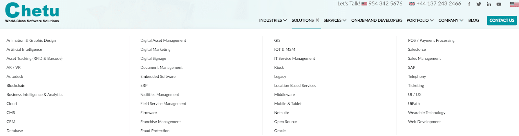
Task: Click the GIS link
Action: [277, 40]
